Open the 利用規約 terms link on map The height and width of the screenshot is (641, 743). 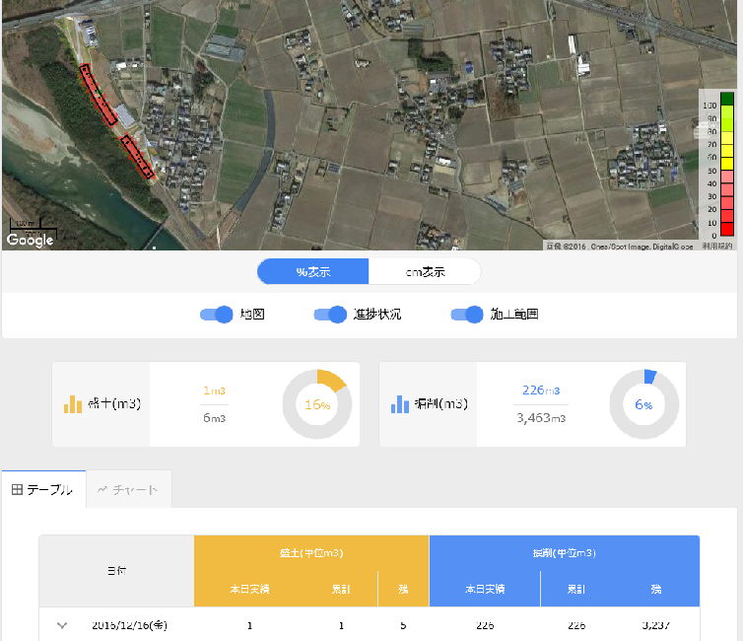717,246
